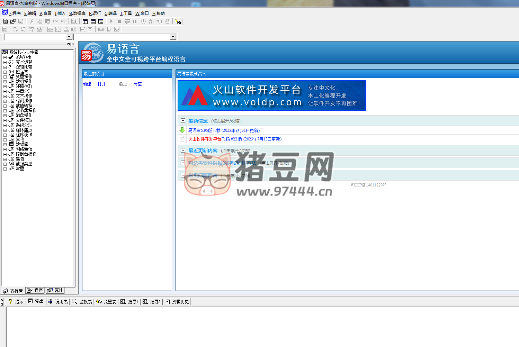This screenshot has width=519, height=347.
Task: Click the 打开... link
Action: (104, 84)
